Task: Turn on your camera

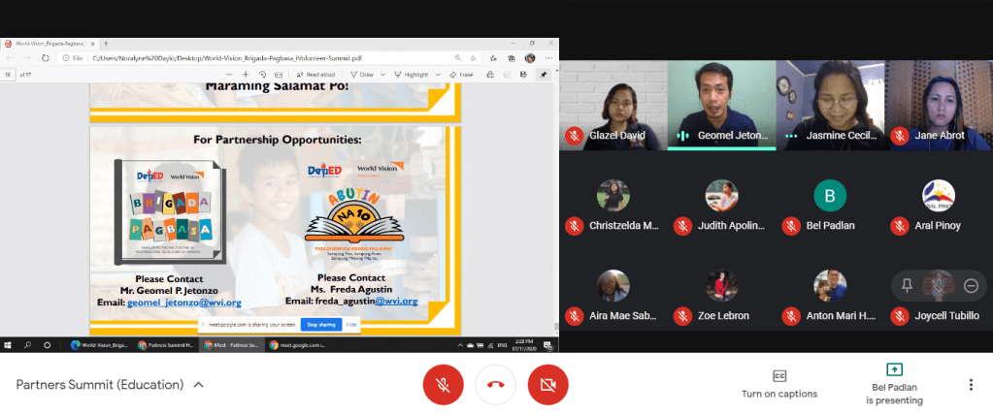Action: click(x=547, y=385)
